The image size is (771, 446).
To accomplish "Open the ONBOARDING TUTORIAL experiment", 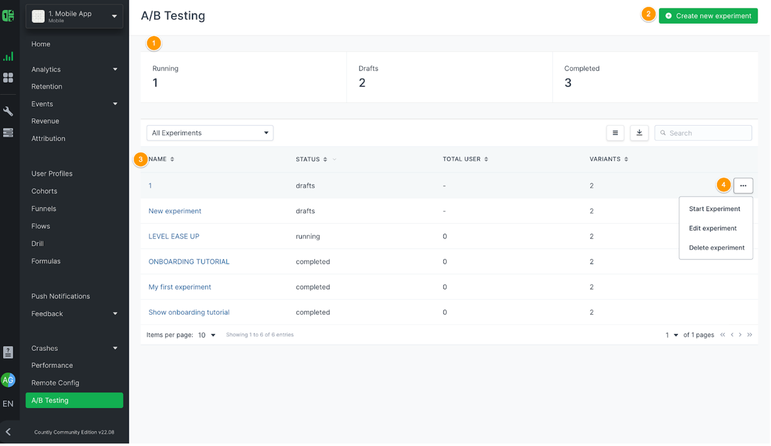I will pos(189,262).
